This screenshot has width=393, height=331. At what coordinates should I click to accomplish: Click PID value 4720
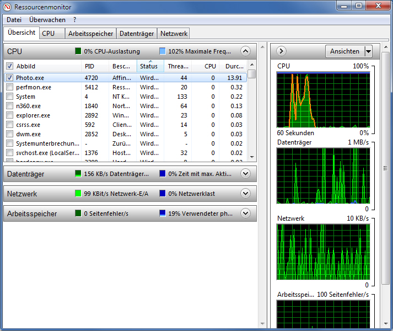(x=91, y=78)
